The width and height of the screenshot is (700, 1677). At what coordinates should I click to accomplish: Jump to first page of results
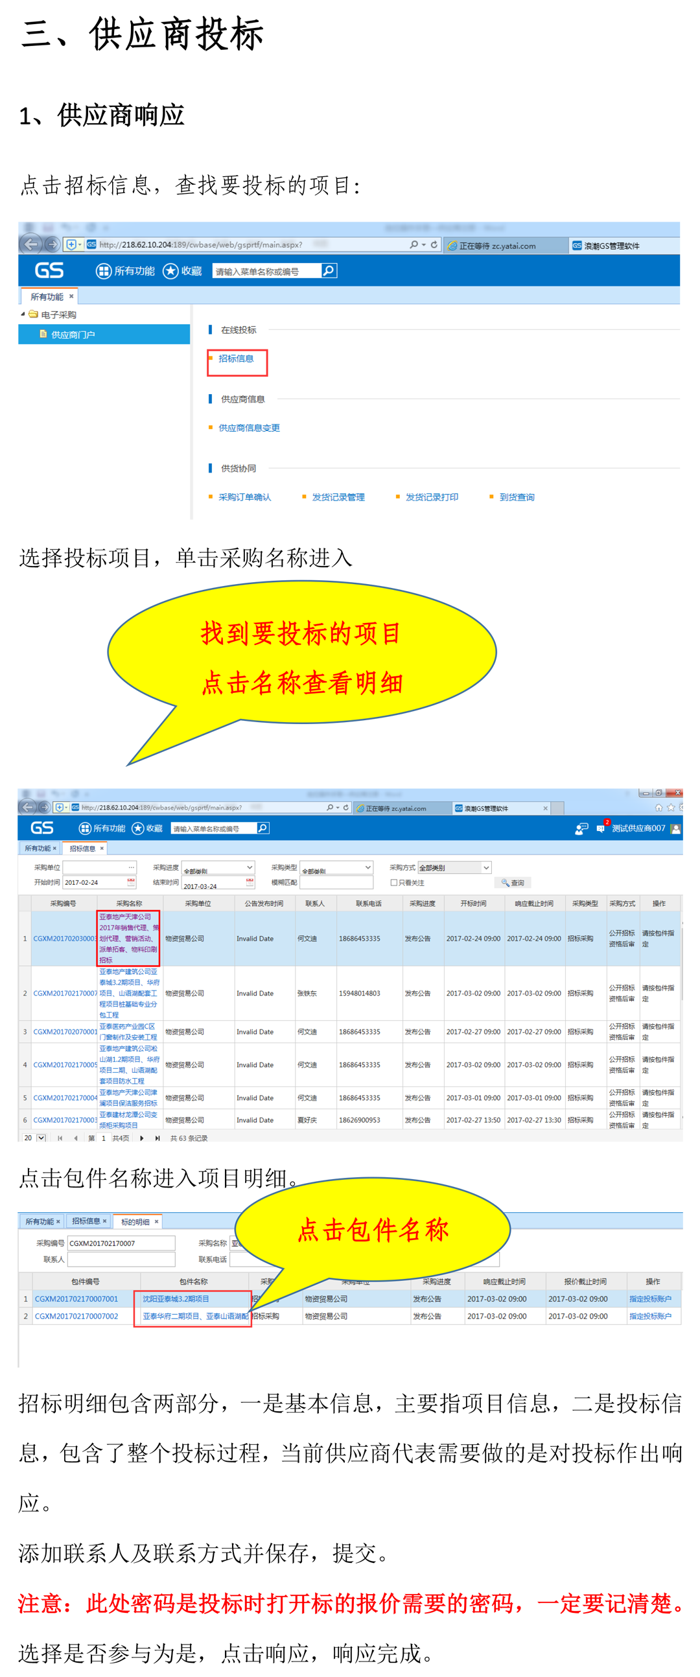tap(60, 1138)
